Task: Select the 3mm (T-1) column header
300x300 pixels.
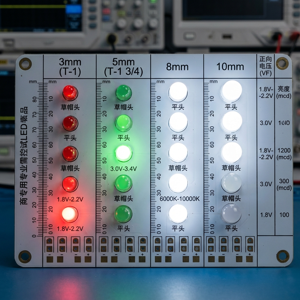Action: pos(69,67)
